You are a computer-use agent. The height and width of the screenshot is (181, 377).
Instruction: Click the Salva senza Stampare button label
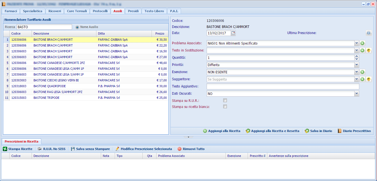coord(93,149)
